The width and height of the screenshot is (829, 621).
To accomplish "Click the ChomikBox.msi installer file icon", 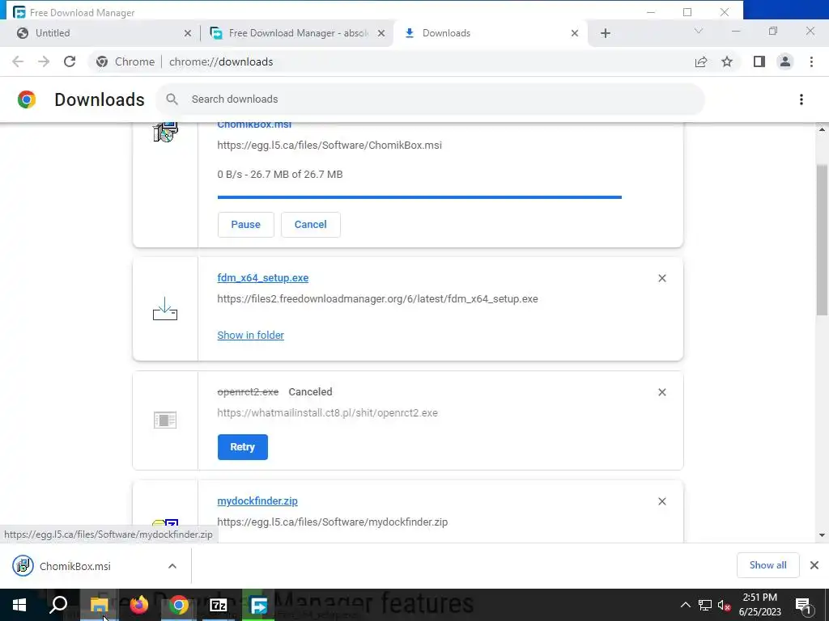I will pyautogui.click(x=165, y=132).
